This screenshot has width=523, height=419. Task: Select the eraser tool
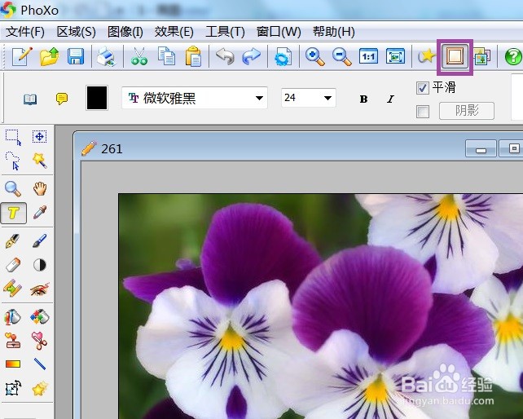[x=13, y=265]
